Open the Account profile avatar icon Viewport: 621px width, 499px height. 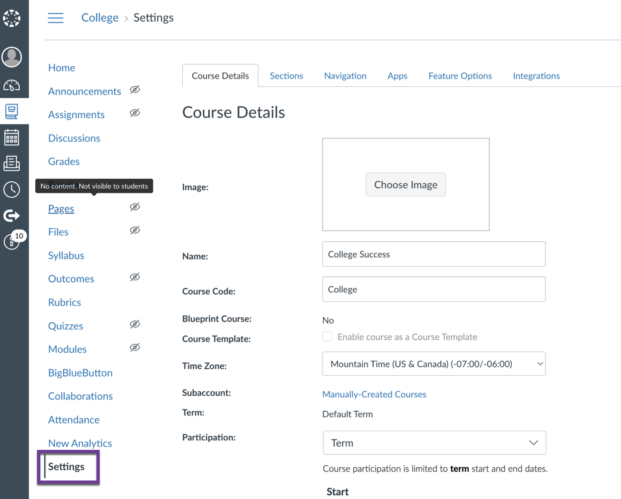pyautogui.click(x=12, y=57)
